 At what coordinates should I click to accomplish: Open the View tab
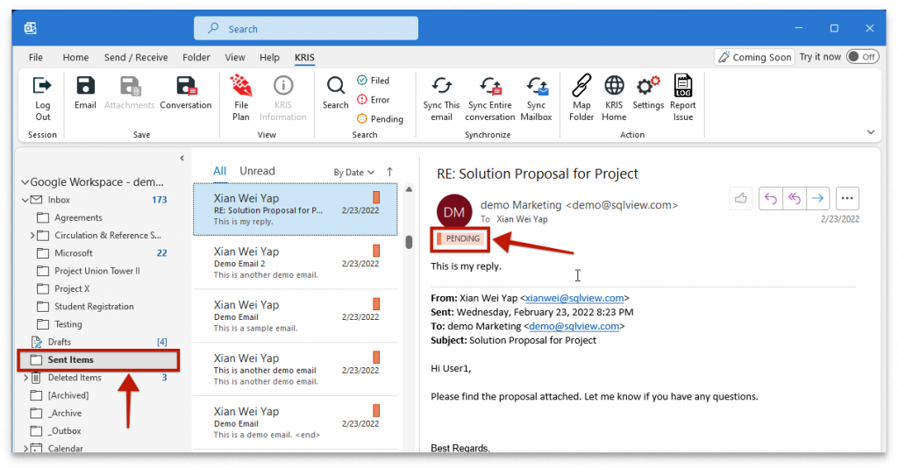click(x=235, y=57)
